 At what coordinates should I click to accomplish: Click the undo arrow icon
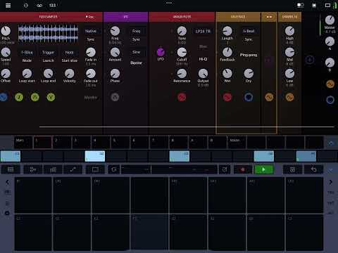314,169
